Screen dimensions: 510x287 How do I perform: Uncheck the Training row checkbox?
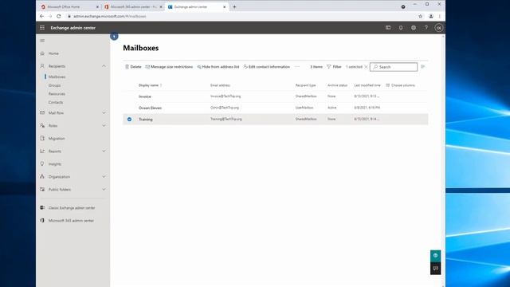click(x=129, y=120)
